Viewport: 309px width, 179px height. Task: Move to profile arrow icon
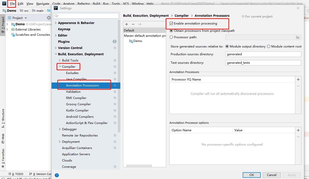(x=140, y=24)
